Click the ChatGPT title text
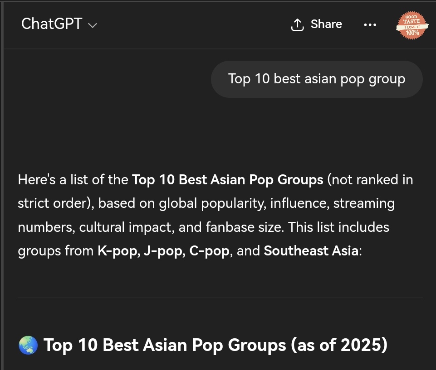This screenshot has width=436, height=370. click(52, 24)
